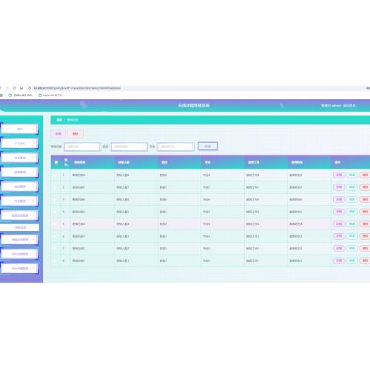370x370 pixels.
Task: Select the highlighted submenu item in sidebar
Action: click(x=20, y=227)
